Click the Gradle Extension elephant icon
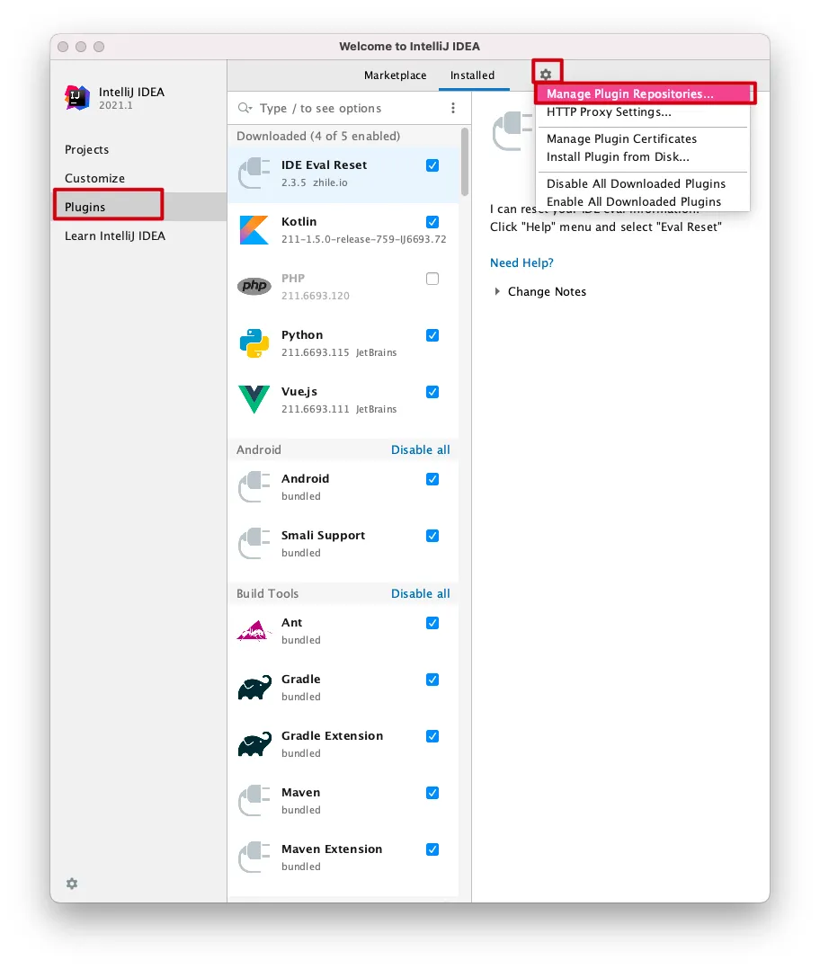This screenshot has width=820, height=969. tap(254, 744)
